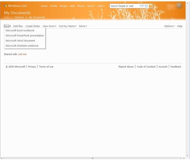Open Photos from header navigation
Image resolution: width=190 pixels, height=160 pixels.
81,6
